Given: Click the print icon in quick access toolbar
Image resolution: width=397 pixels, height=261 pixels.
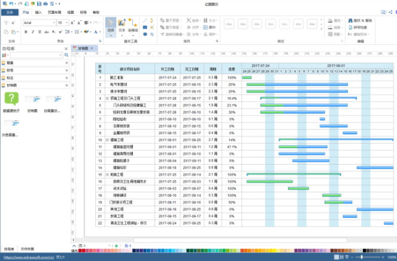Looking at the screenshot, I should (46, 4).
